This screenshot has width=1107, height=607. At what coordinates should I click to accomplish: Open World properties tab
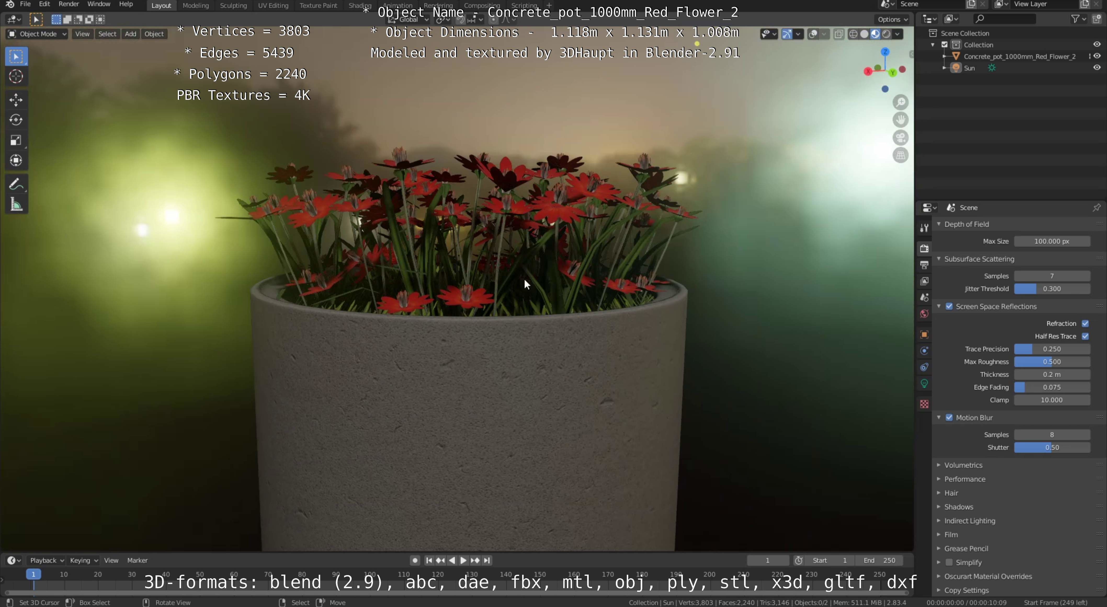click(924, 314)
